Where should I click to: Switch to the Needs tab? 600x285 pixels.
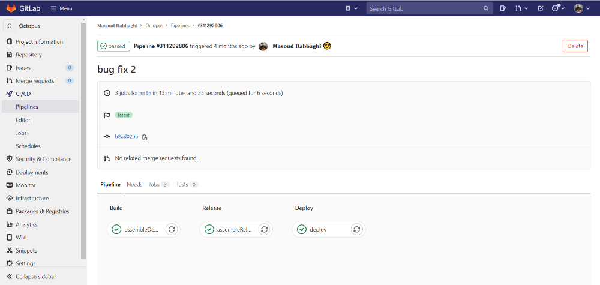tap(134, 184)
